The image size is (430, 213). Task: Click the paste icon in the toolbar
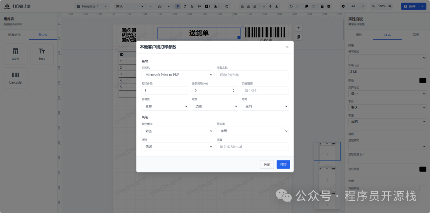tap(313, 6)
